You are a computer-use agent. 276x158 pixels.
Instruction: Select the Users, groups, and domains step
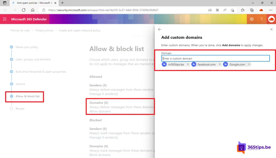33,59
